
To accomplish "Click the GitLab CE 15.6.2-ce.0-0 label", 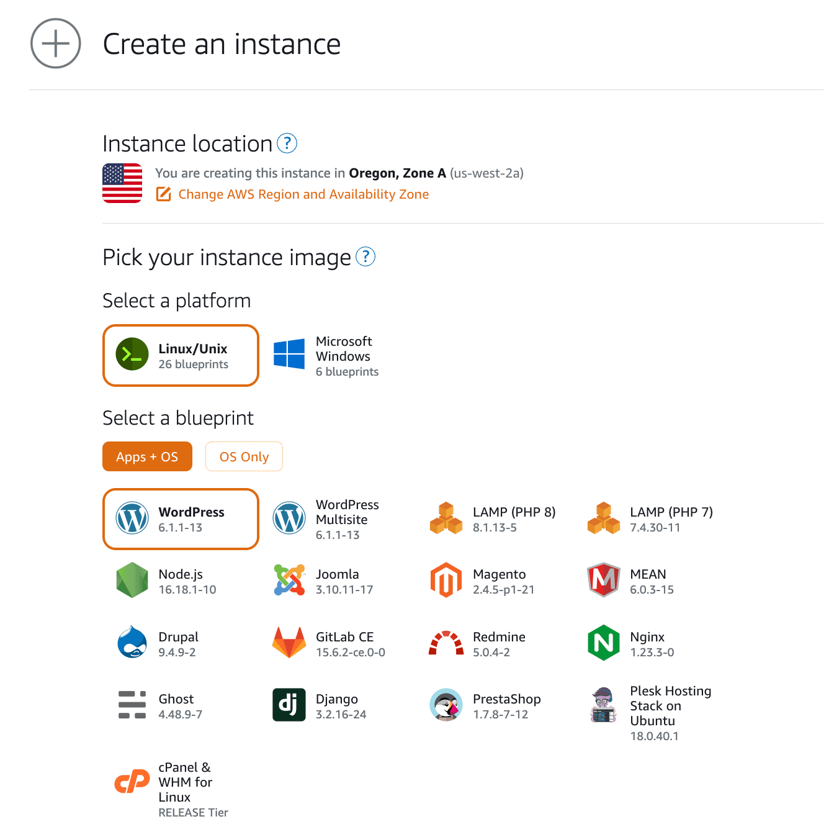I will 350,644.
